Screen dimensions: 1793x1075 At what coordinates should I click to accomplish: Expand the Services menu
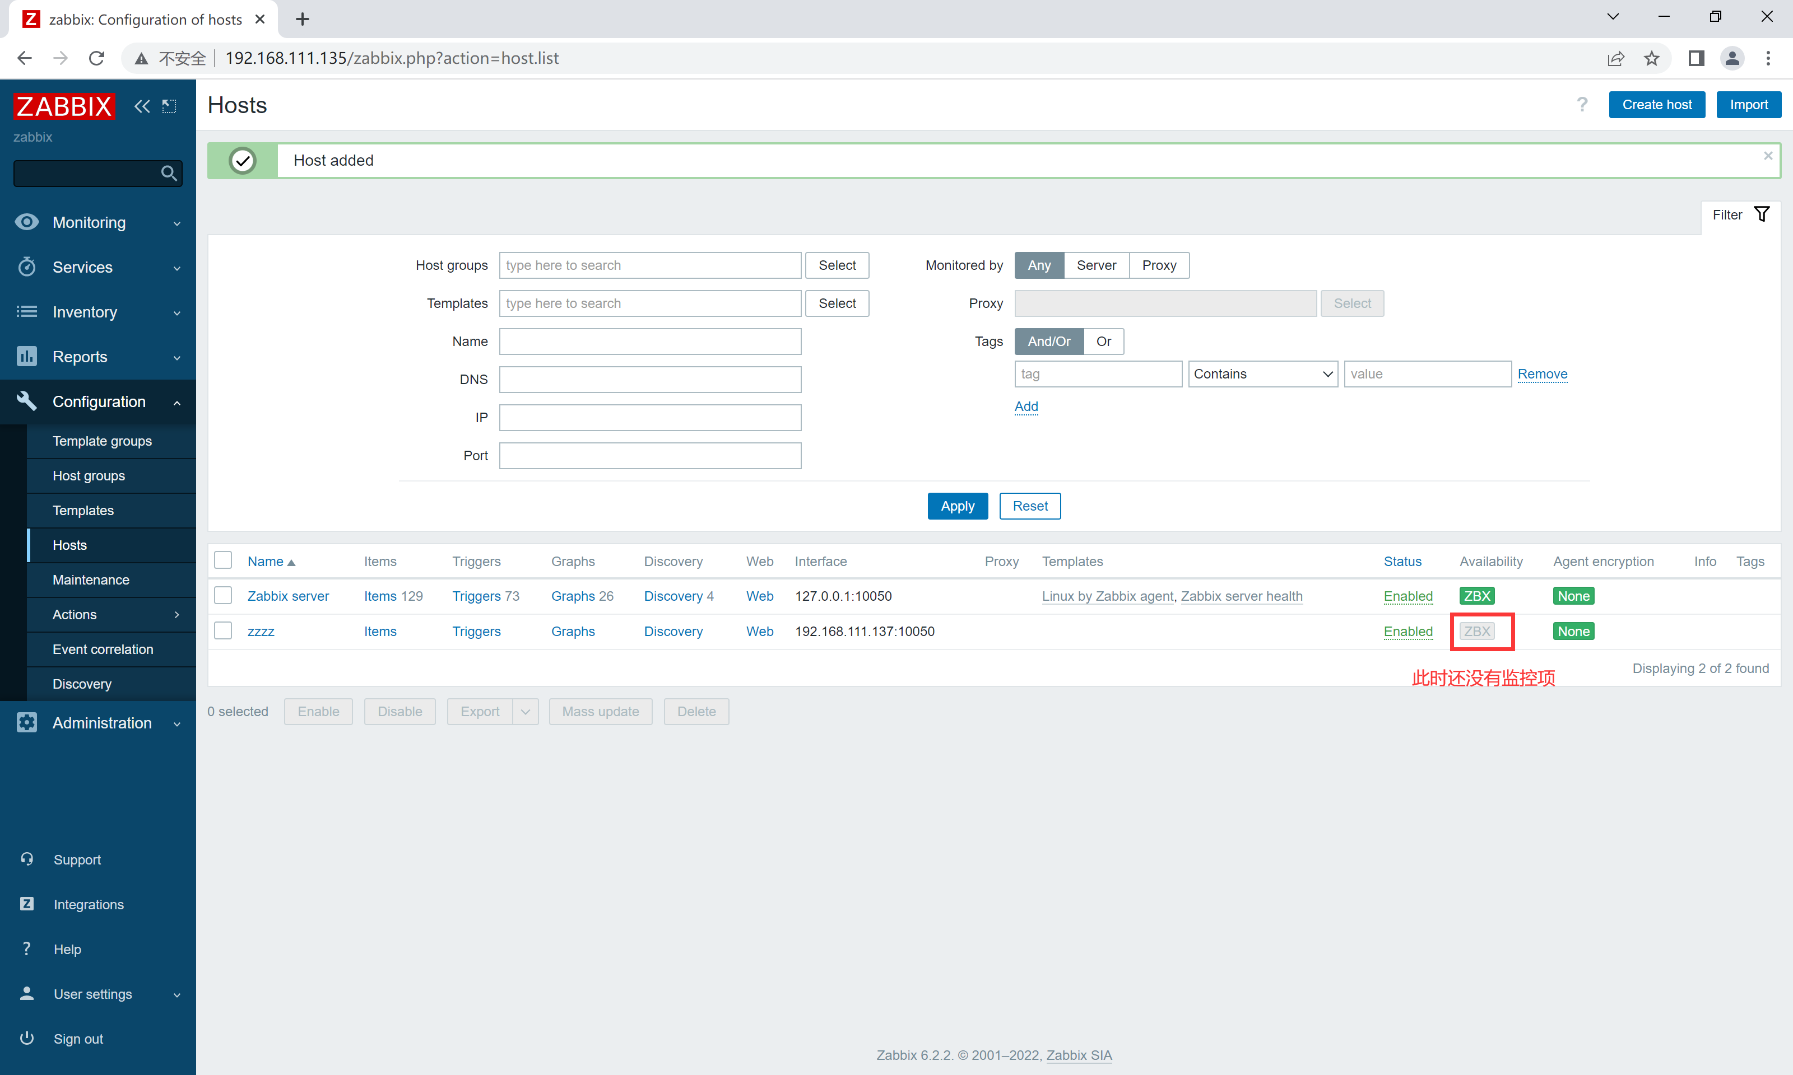point(177,268)
